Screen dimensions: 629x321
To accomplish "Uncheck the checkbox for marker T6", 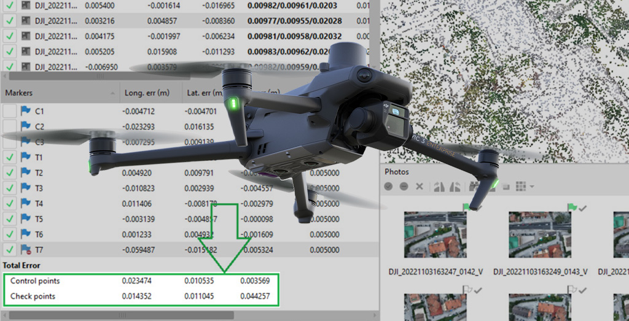I will pos(10,234).
